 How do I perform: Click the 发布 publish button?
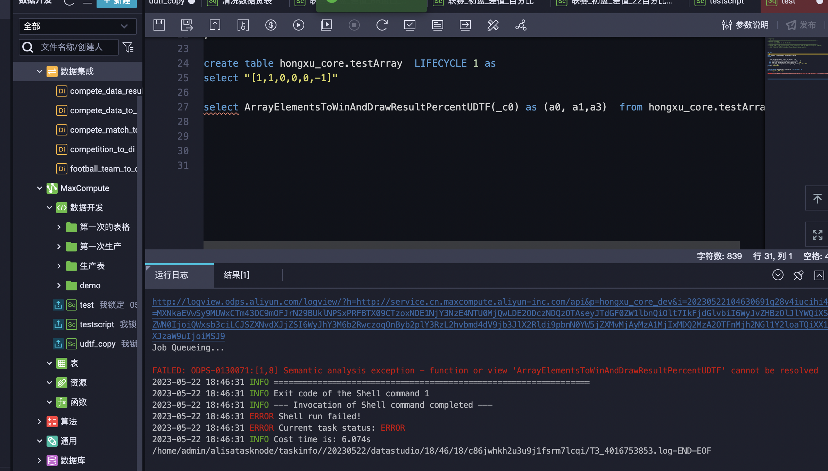click(801, 25)
